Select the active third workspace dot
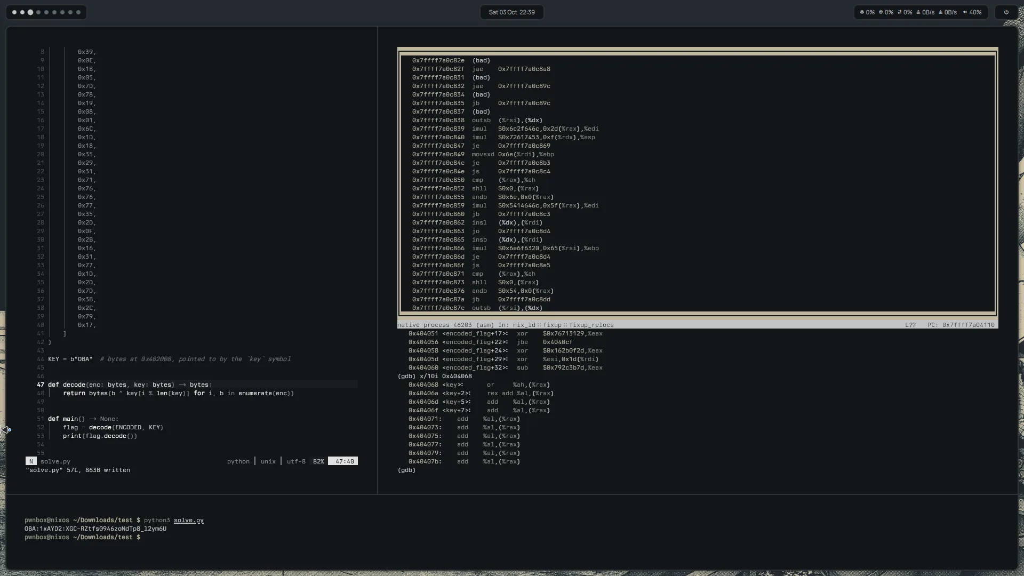The image size is (1024, 576). click(x=30, y=12)
